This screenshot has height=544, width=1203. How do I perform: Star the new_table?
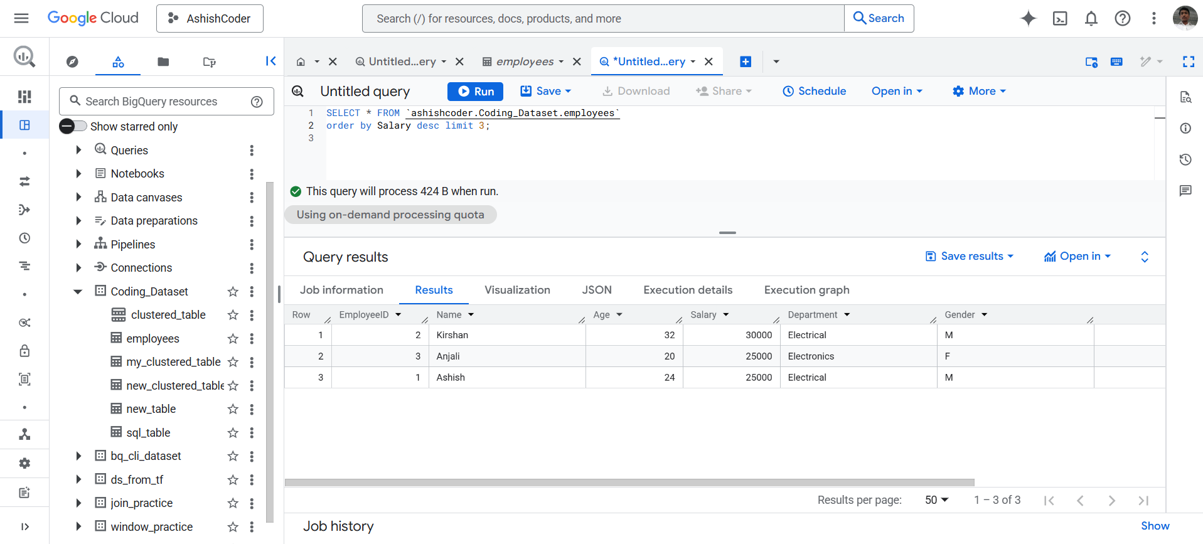pos(233,409)
